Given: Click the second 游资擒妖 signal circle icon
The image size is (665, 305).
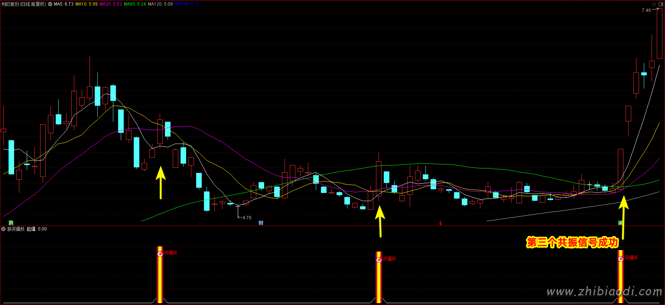Looking at the screenshot, I should pos(379,260).
